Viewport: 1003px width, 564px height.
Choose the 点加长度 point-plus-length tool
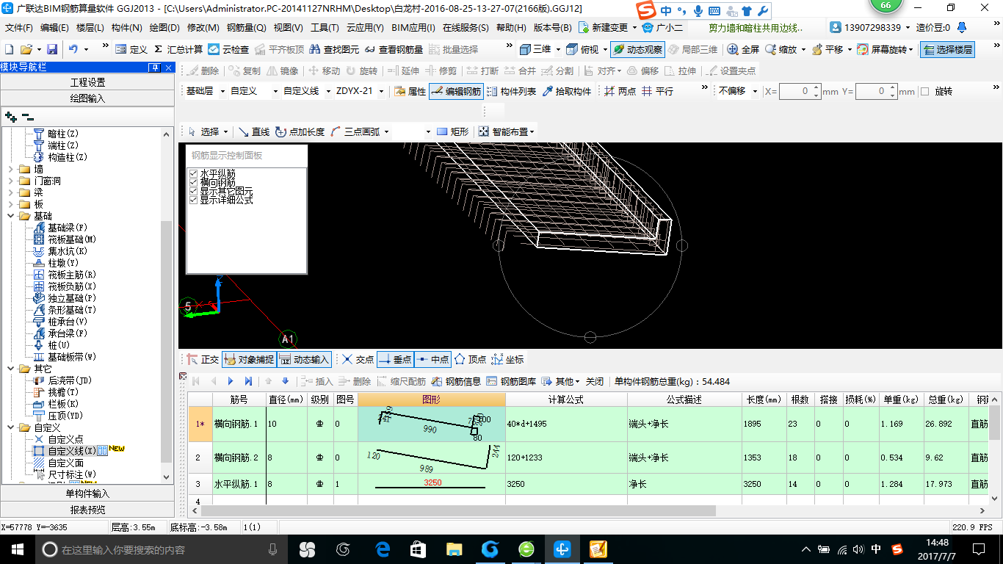(300, 131)
